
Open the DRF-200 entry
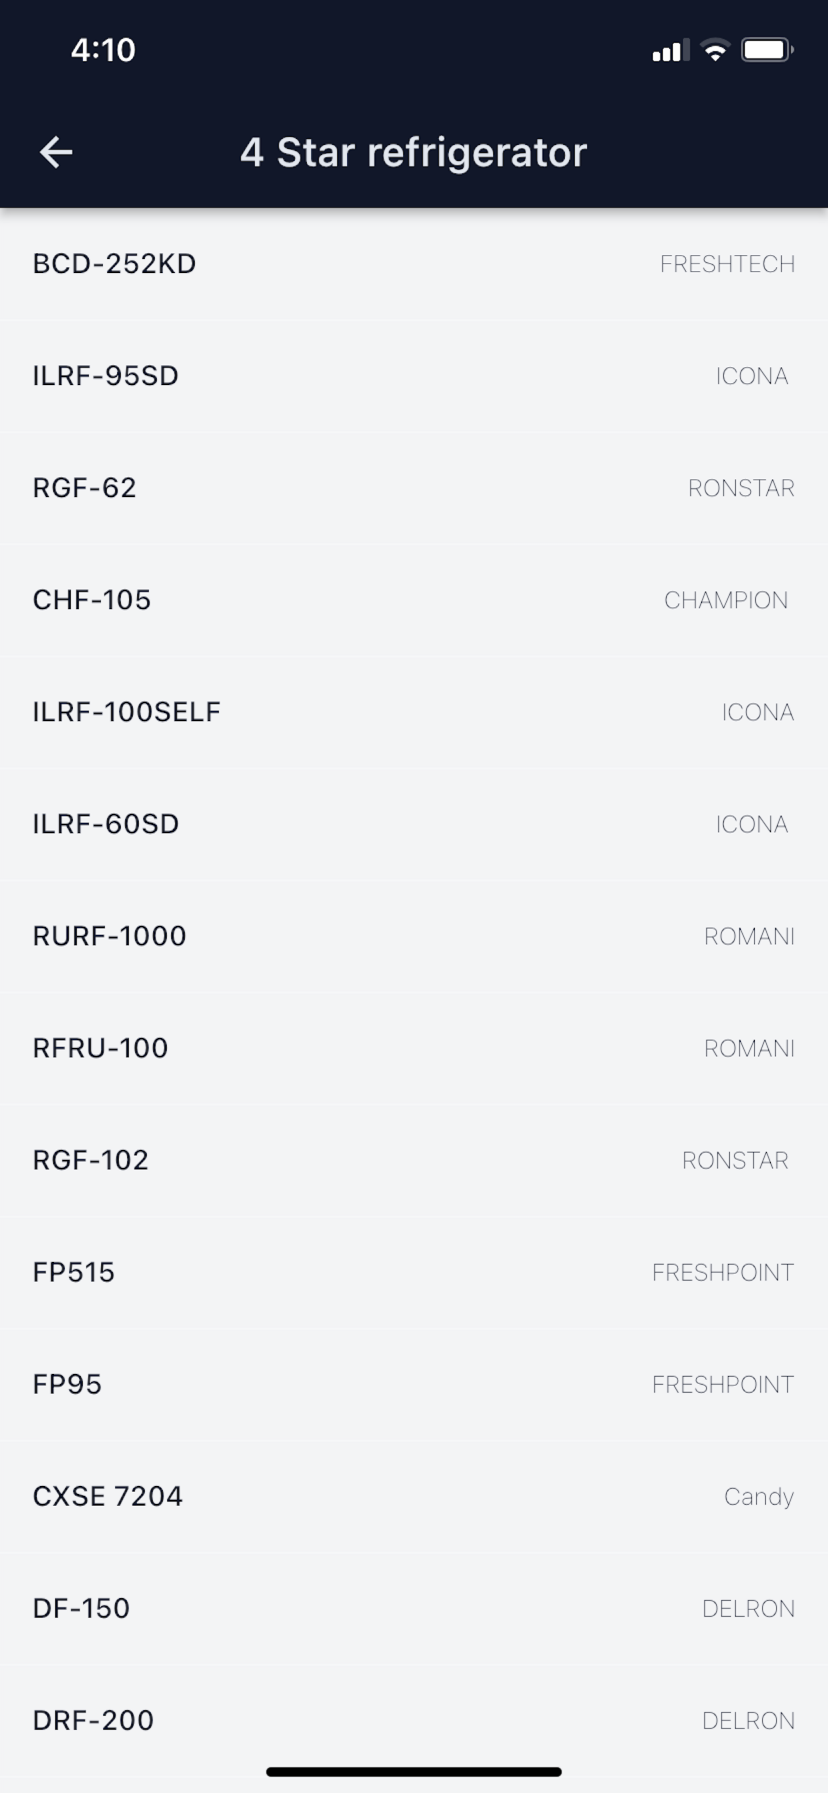(414, 1722)
